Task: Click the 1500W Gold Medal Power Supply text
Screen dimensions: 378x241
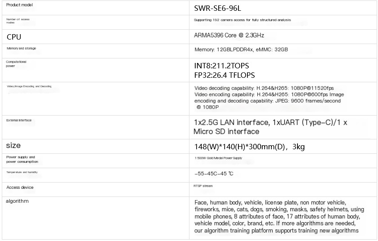Action: pyautogui.click(x=218, y=158)
